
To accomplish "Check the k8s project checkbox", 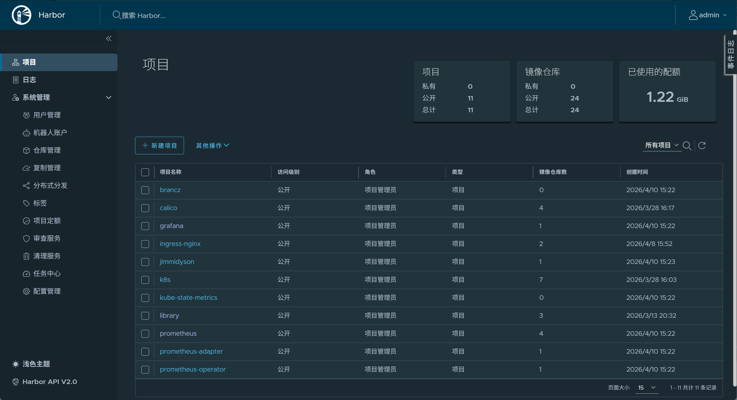I will 145,280.
